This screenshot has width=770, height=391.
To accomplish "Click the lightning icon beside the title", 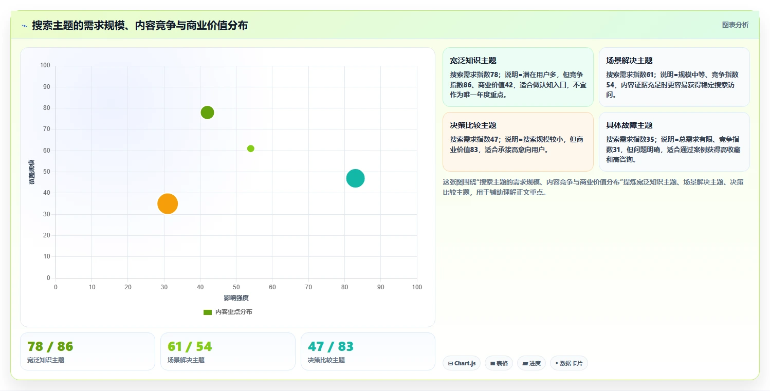I will point(25,26).
